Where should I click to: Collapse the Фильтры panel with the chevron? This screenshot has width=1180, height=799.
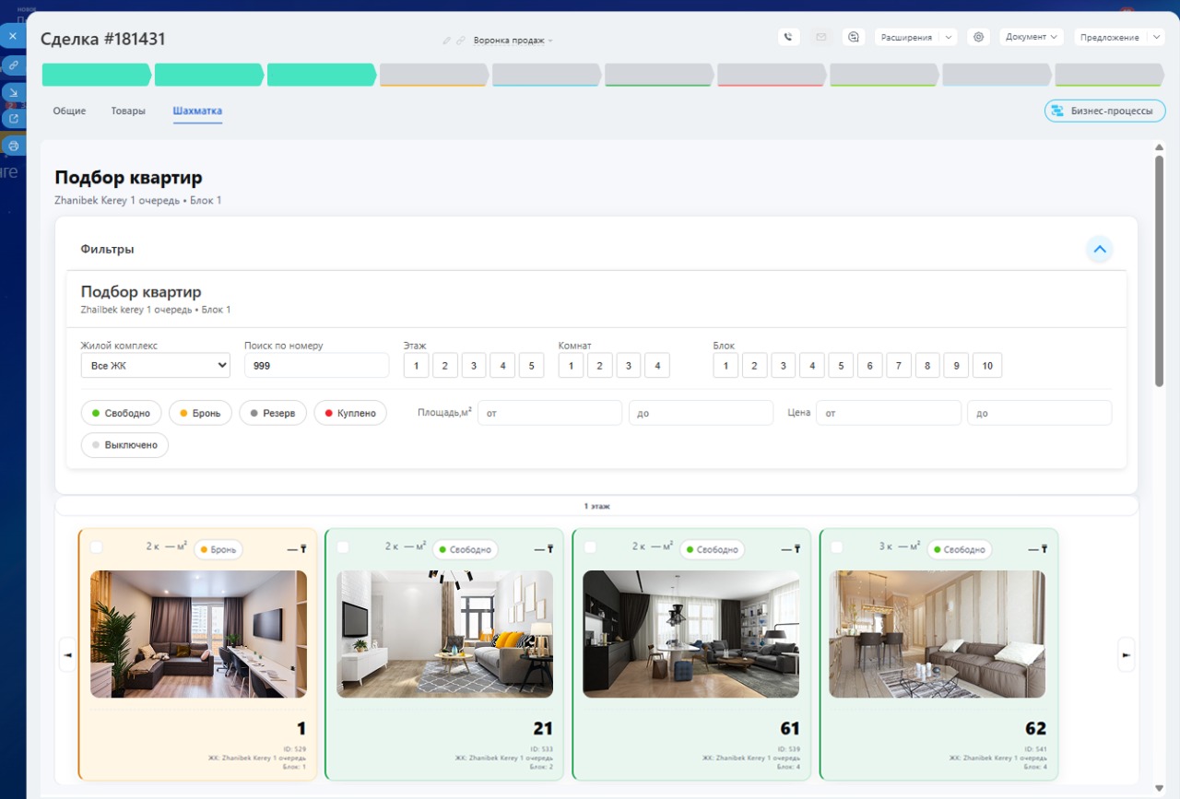[x=1099, y=249]
